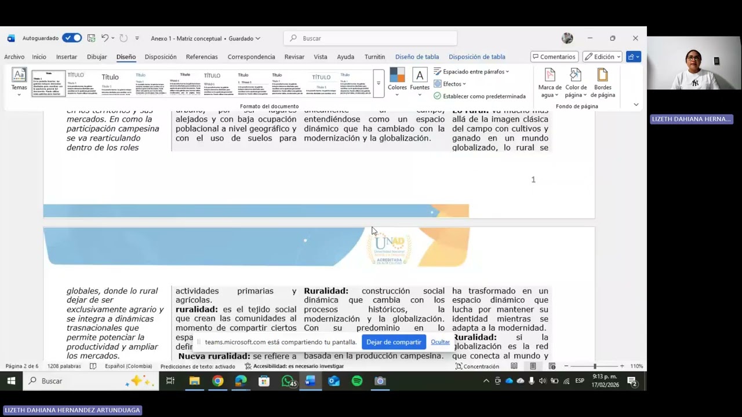Screen dimensions: 742x417
Task: Expand the quick access toolbar customize arrow
Action: click(x=137, y=38)
